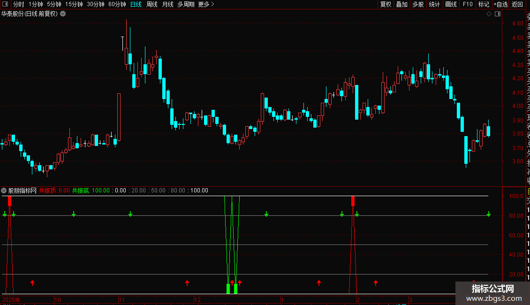
Task: Switch to 分时 intraday view
Action: pos(19,4)
